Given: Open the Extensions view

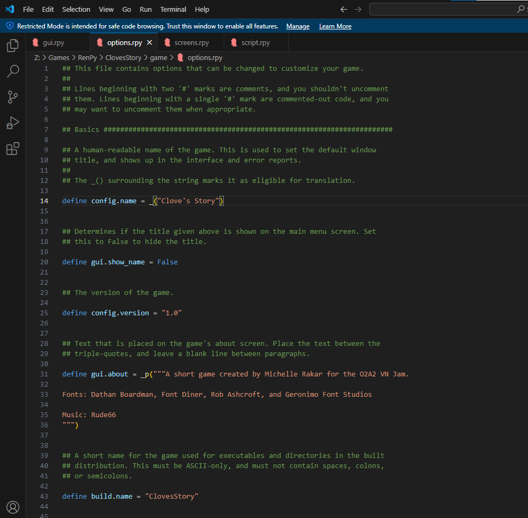Looking at the screenshot, I should click(13, 149).
